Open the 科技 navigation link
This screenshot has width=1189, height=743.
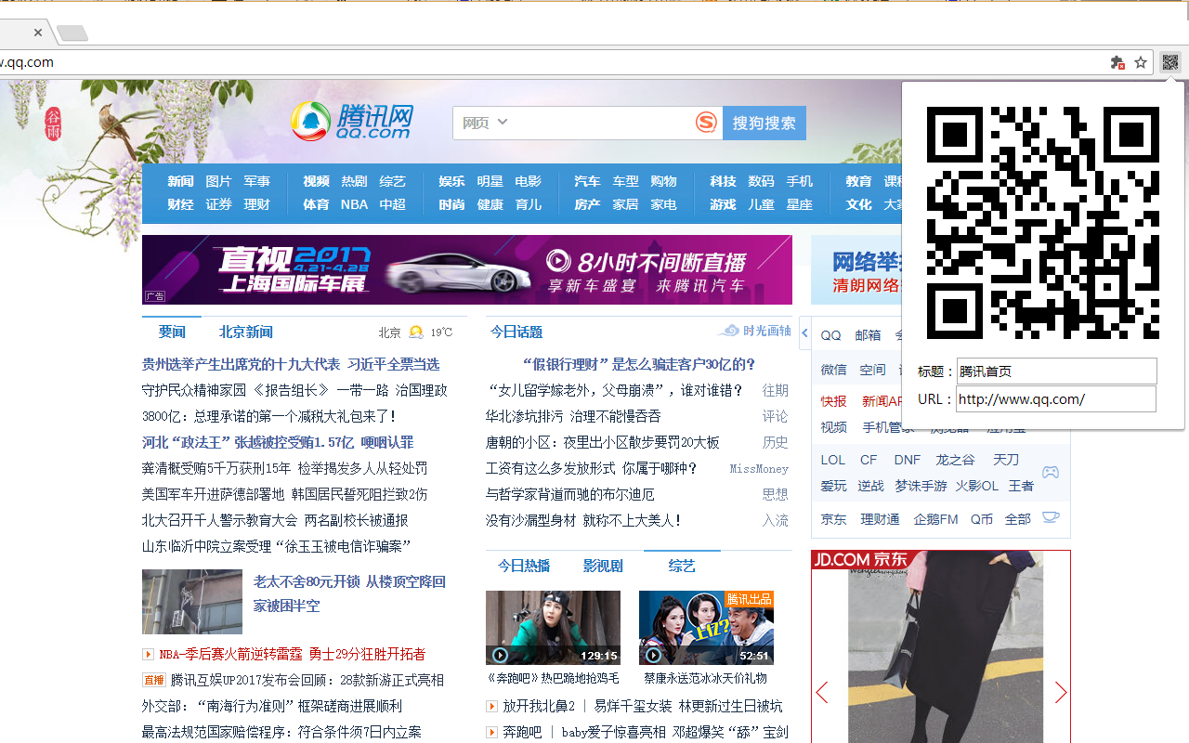pyautogui.click(x=723, y=181)
